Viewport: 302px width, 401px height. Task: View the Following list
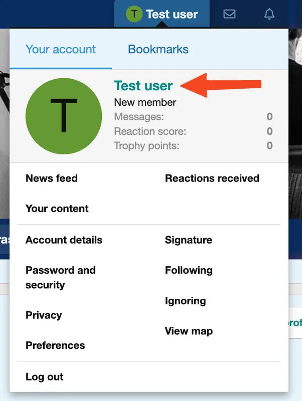click(189, 270)
